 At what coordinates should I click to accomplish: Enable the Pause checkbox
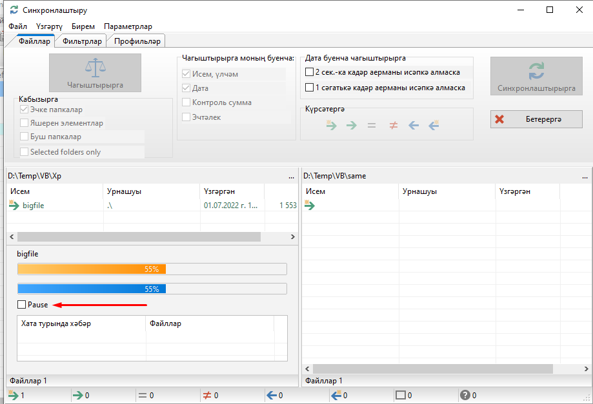22,305
